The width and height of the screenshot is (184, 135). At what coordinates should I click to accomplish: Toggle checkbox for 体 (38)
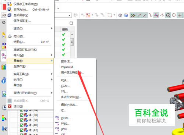(x=22, y=120)
